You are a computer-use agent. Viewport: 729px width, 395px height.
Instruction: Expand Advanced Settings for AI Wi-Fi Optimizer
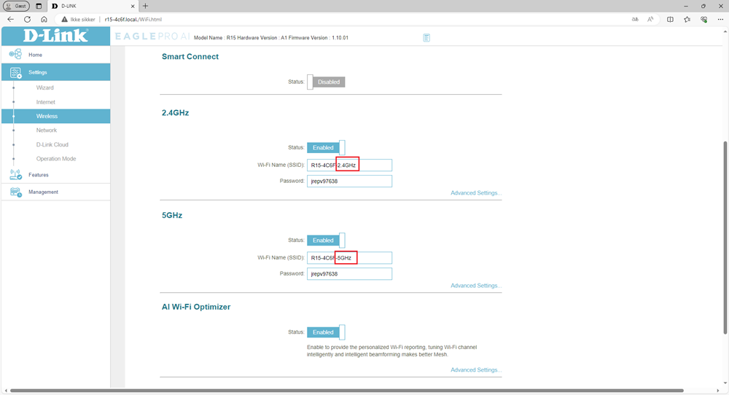point(476,370)
